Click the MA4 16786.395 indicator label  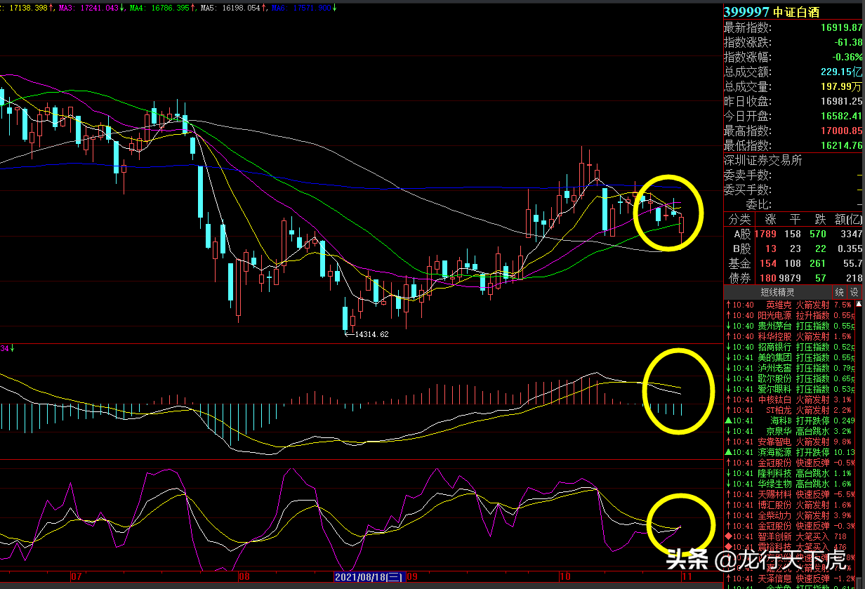pos(161,8)
